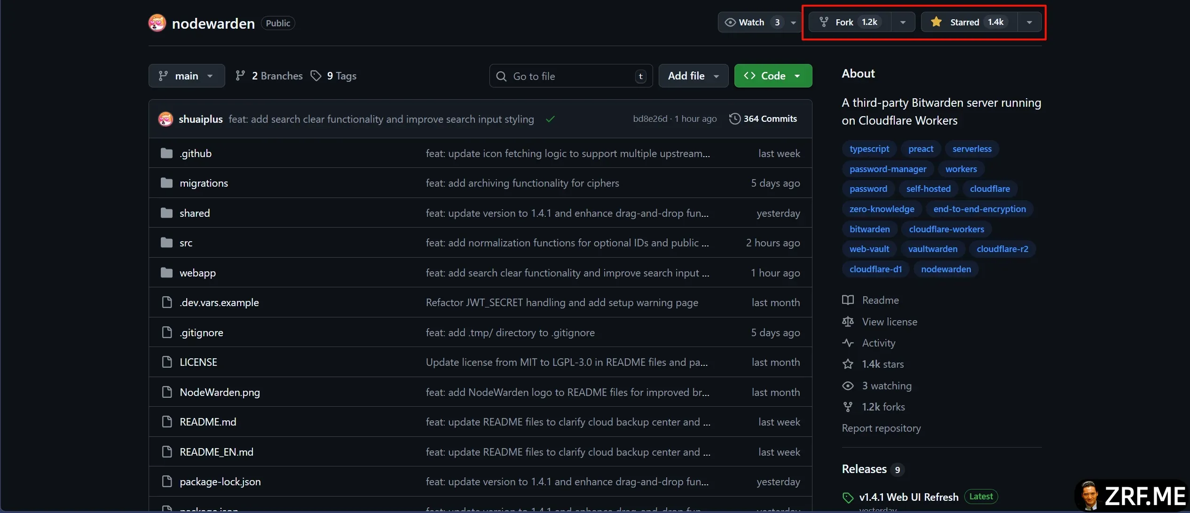Click the LICENSE file icon
Viewport: 1190px width, 513px height.
click(166, 362)
